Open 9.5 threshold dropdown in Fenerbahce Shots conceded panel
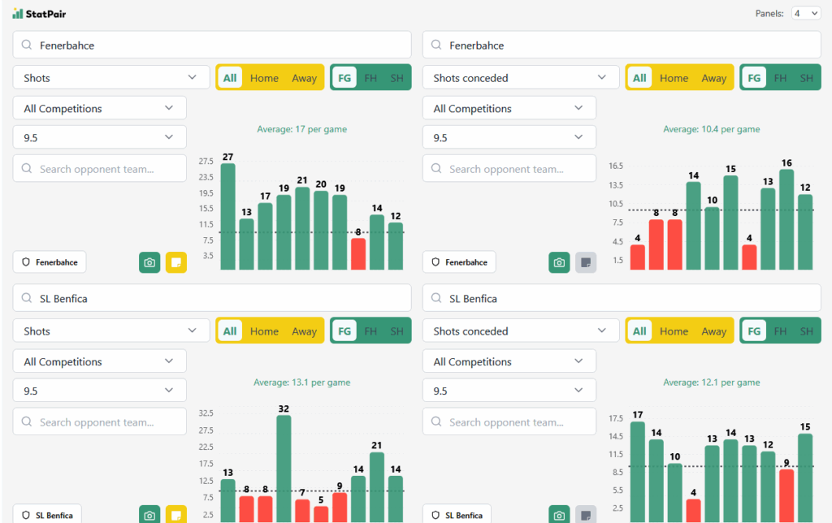 509,137
